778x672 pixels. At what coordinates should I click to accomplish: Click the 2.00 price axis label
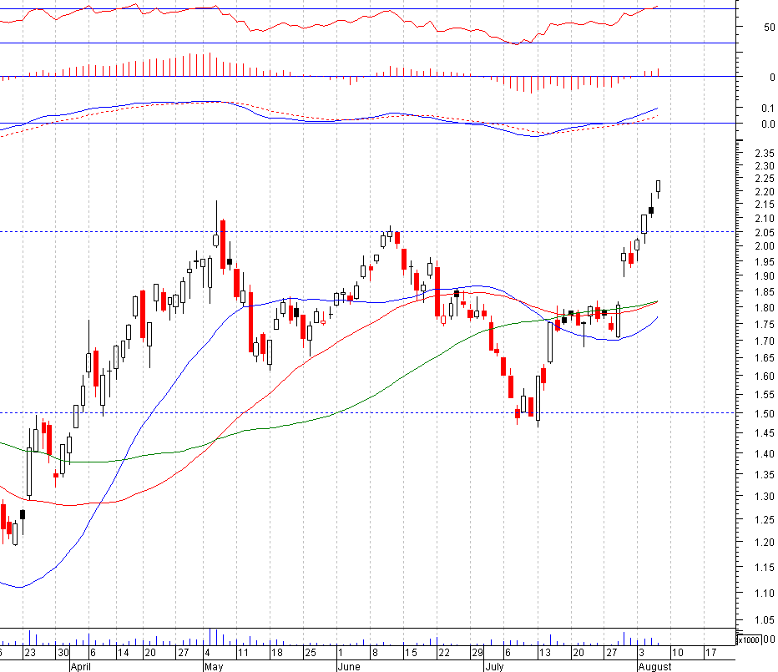click(x=764, y=246)
